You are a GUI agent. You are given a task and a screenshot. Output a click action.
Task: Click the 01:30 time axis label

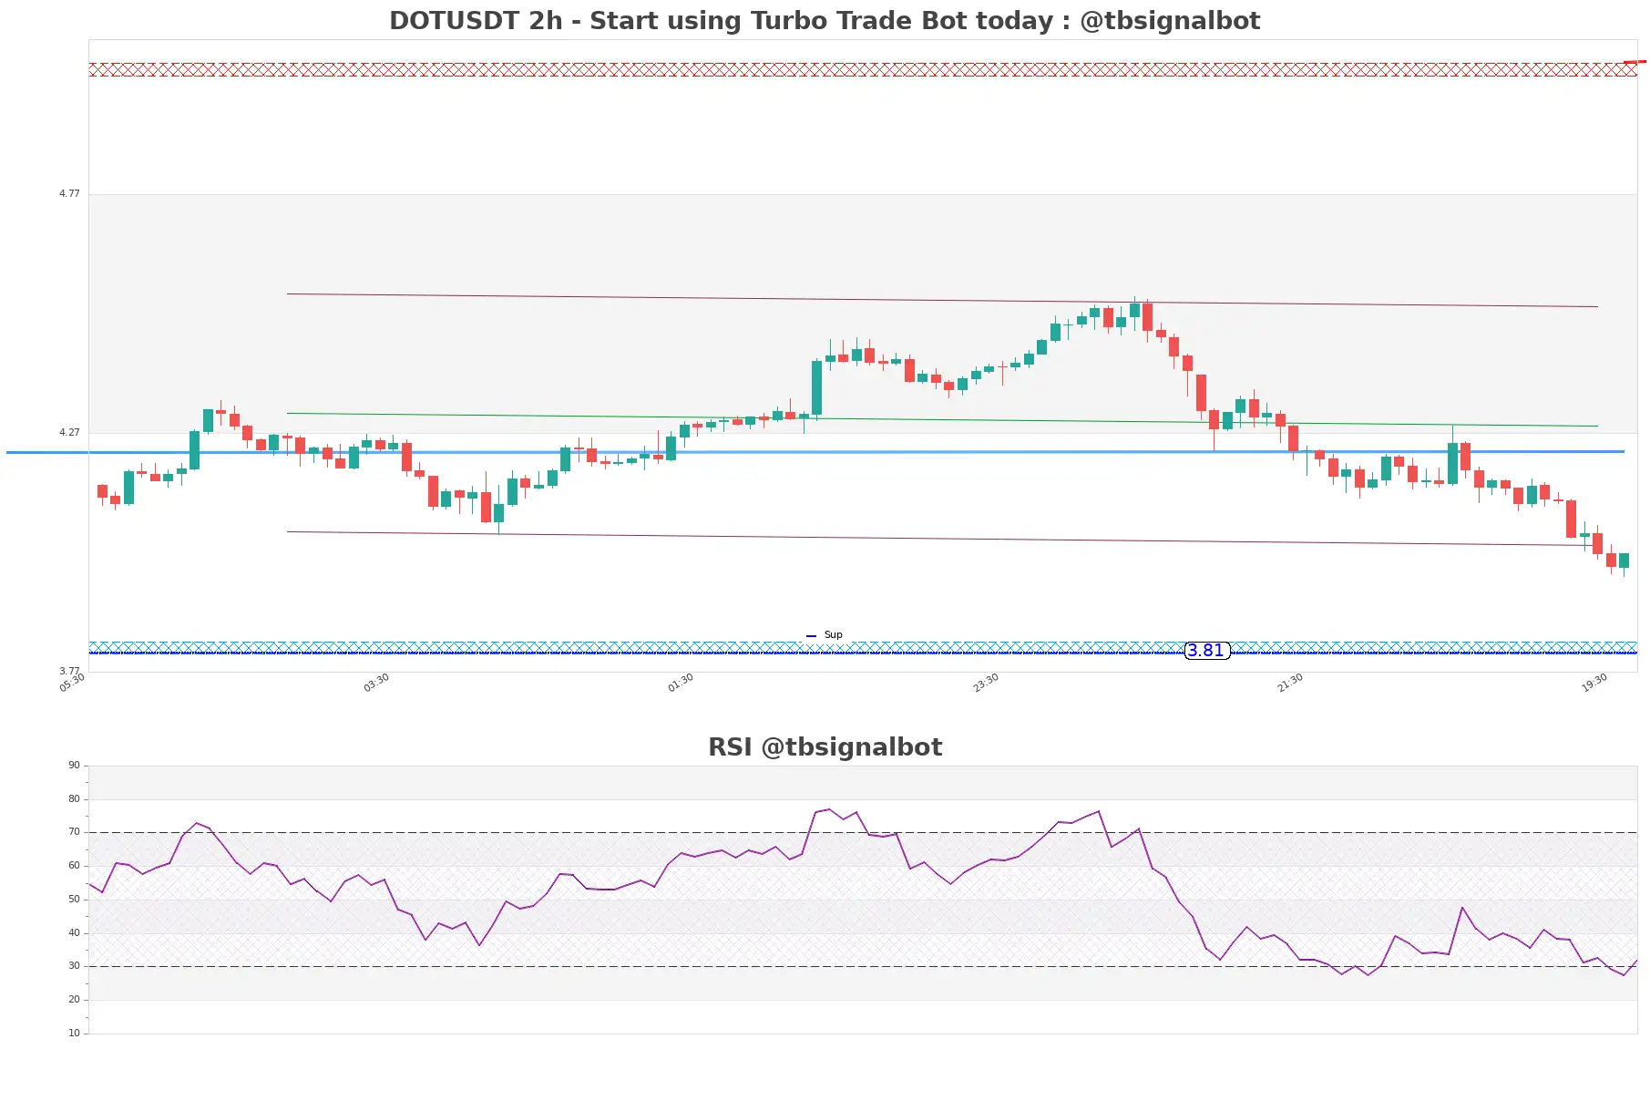[x=681, y=683]
